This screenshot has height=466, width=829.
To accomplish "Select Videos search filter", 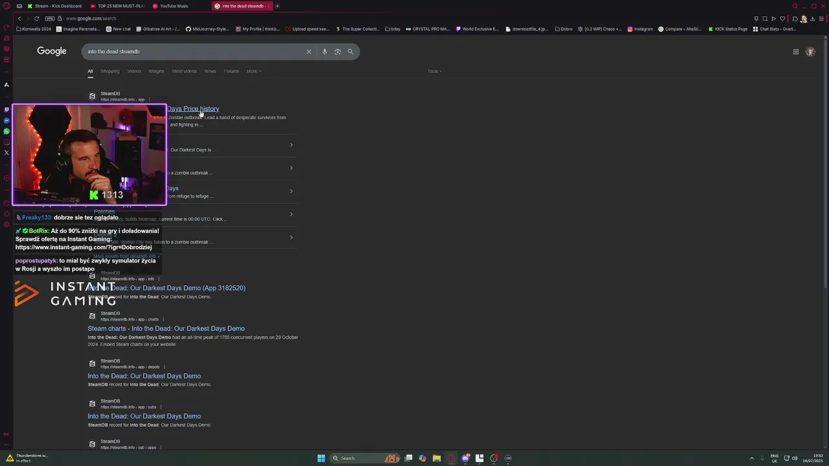I will (134, 71).
